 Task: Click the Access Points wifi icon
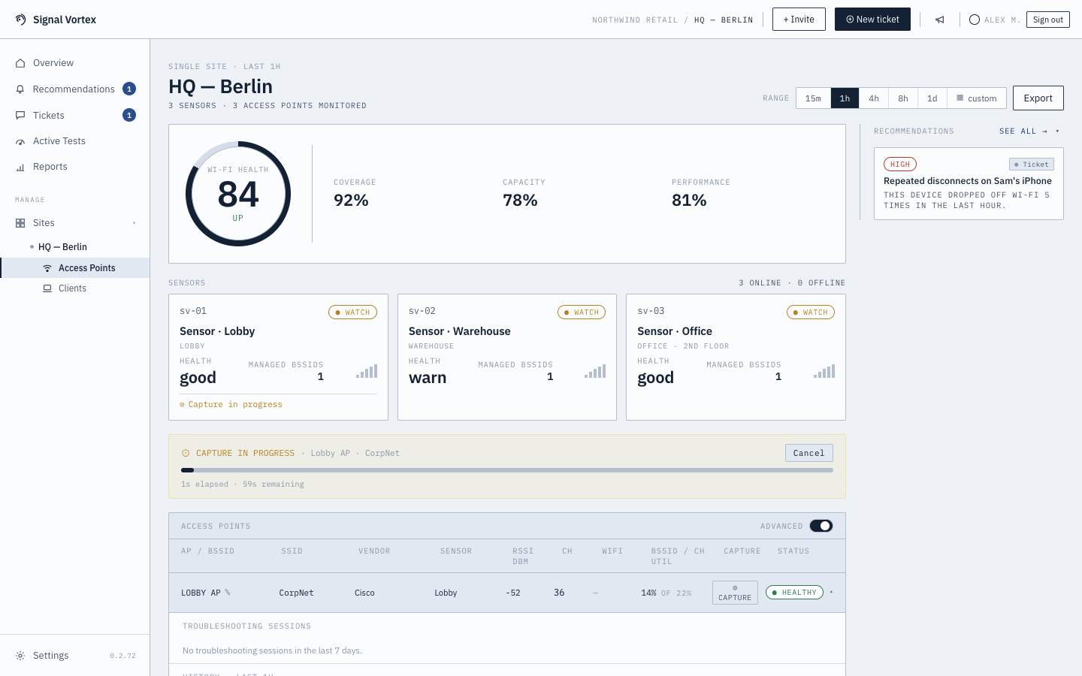coord(47,268)
